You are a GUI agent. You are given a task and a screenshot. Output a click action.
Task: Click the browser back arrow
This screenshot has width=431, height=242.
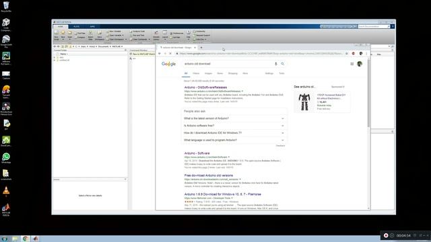click(x=160, y=54)
